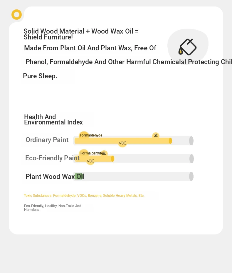The width and height of the screenshot is (232, 273).
Task: Click the green Plant Wood Wax Oil bar
Action: point(79,177)
